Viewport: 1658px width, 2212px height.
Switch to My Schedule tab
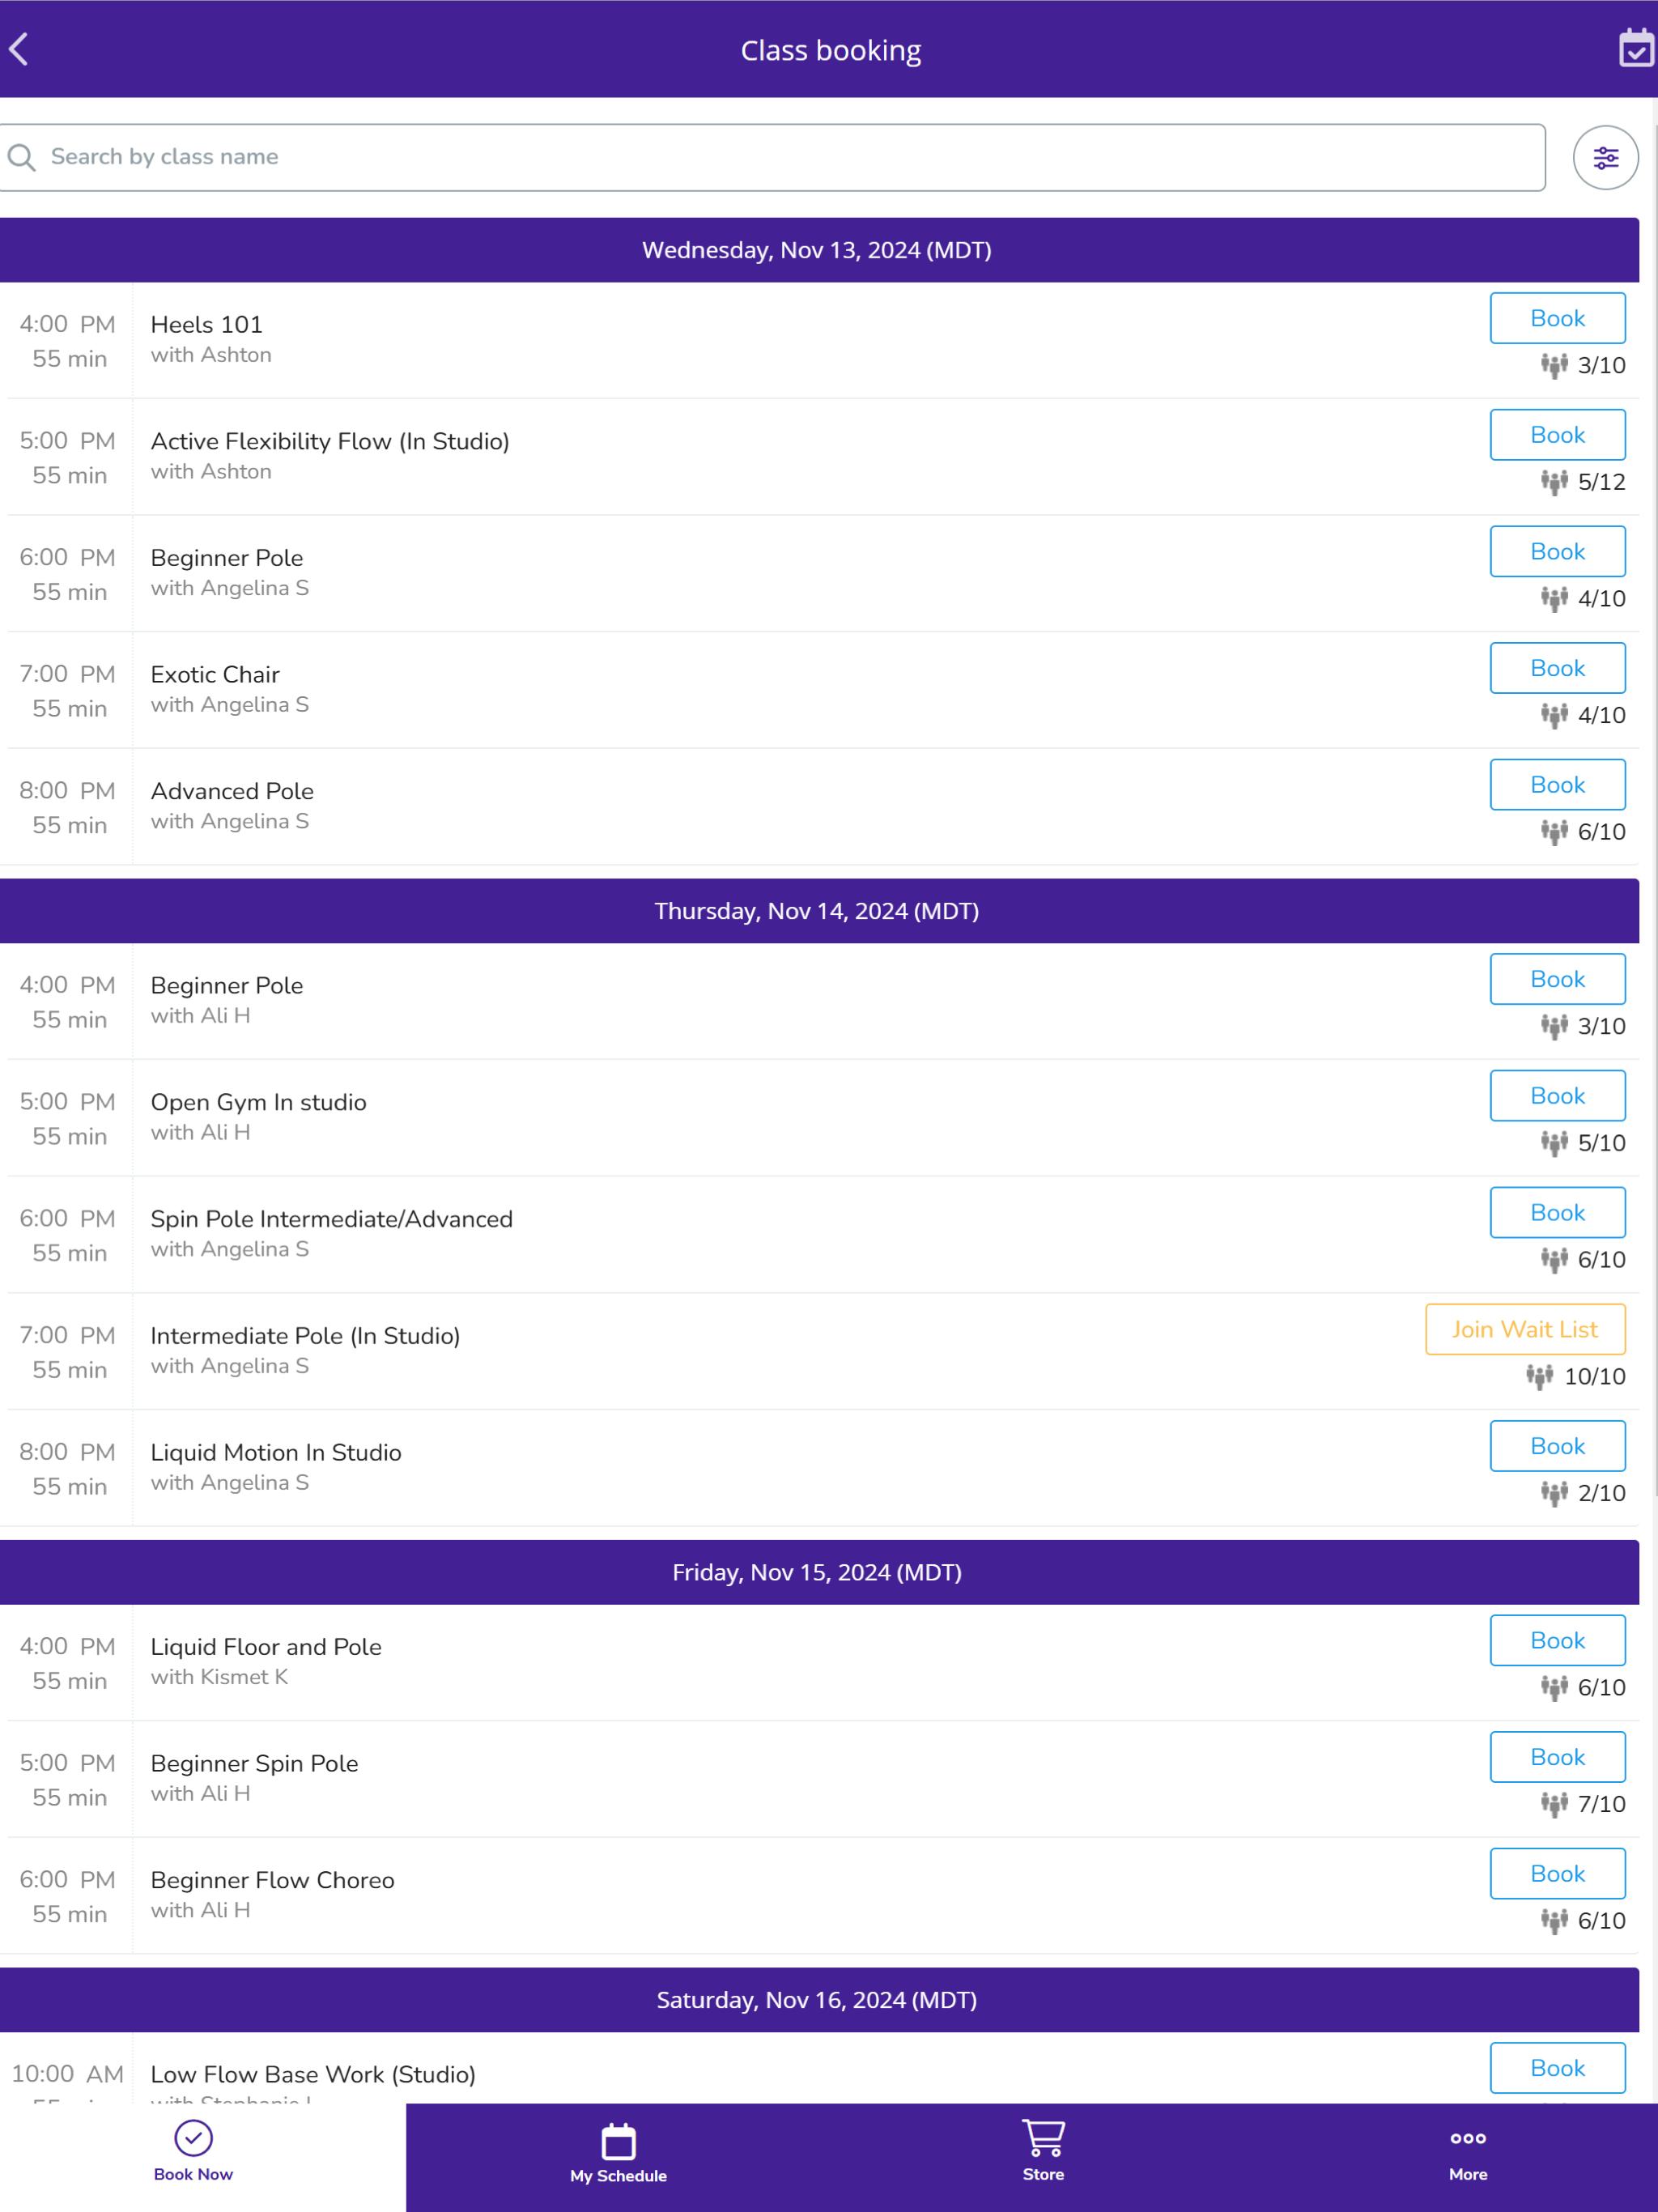pyautogui.click(x=618, y=2153)
